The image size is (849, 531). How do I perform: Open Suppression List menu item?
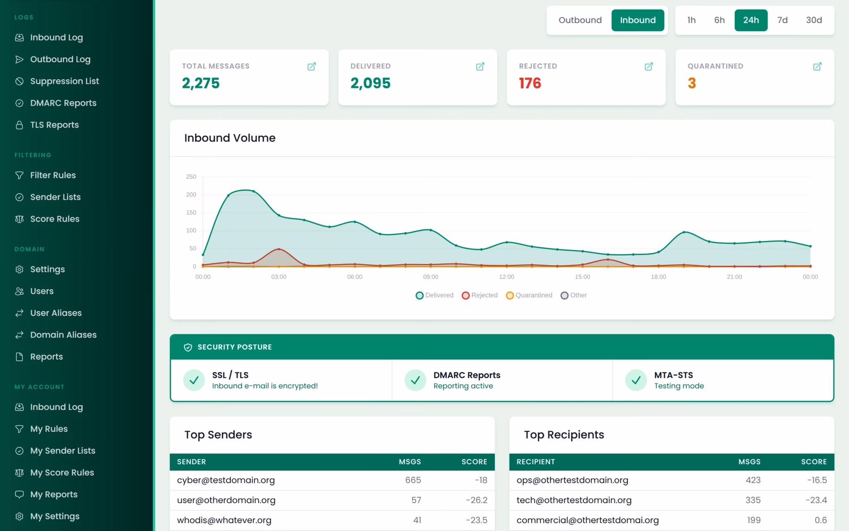(64, 81)
